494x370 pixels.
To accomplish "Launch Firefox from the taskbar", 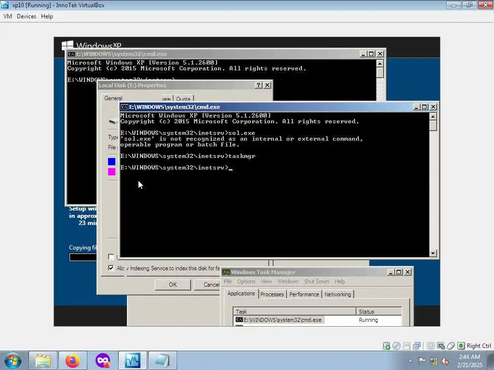I will 73,360.
